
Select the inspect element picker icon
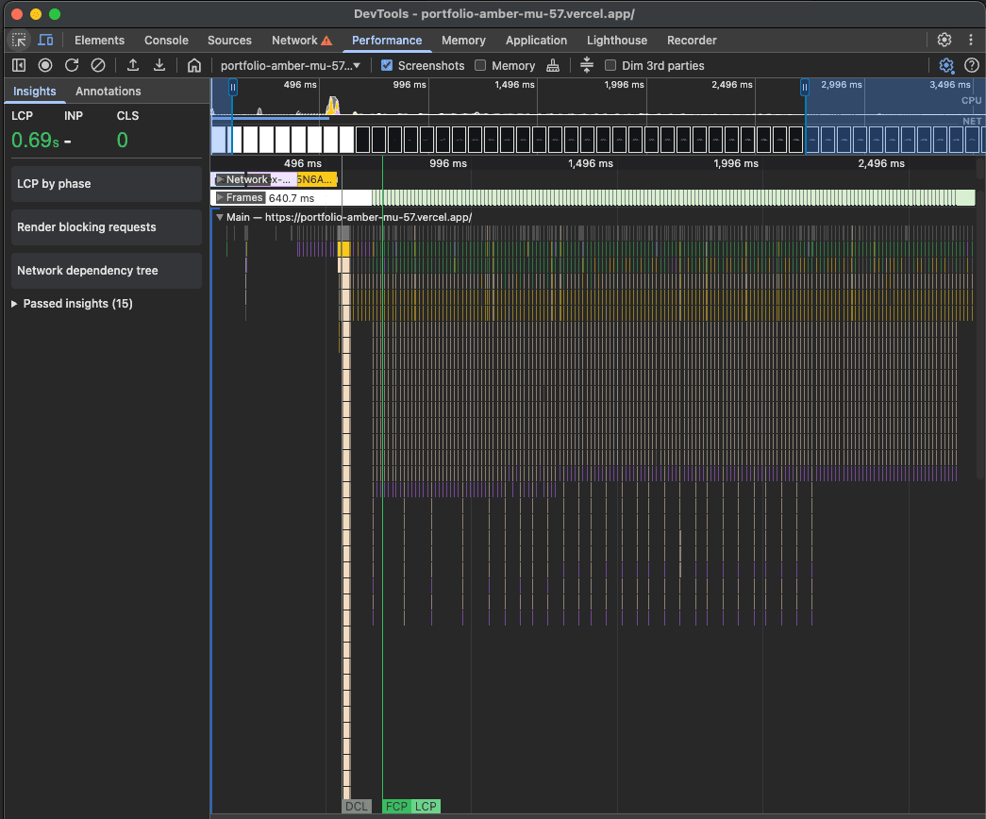click(x=19, y=40)
